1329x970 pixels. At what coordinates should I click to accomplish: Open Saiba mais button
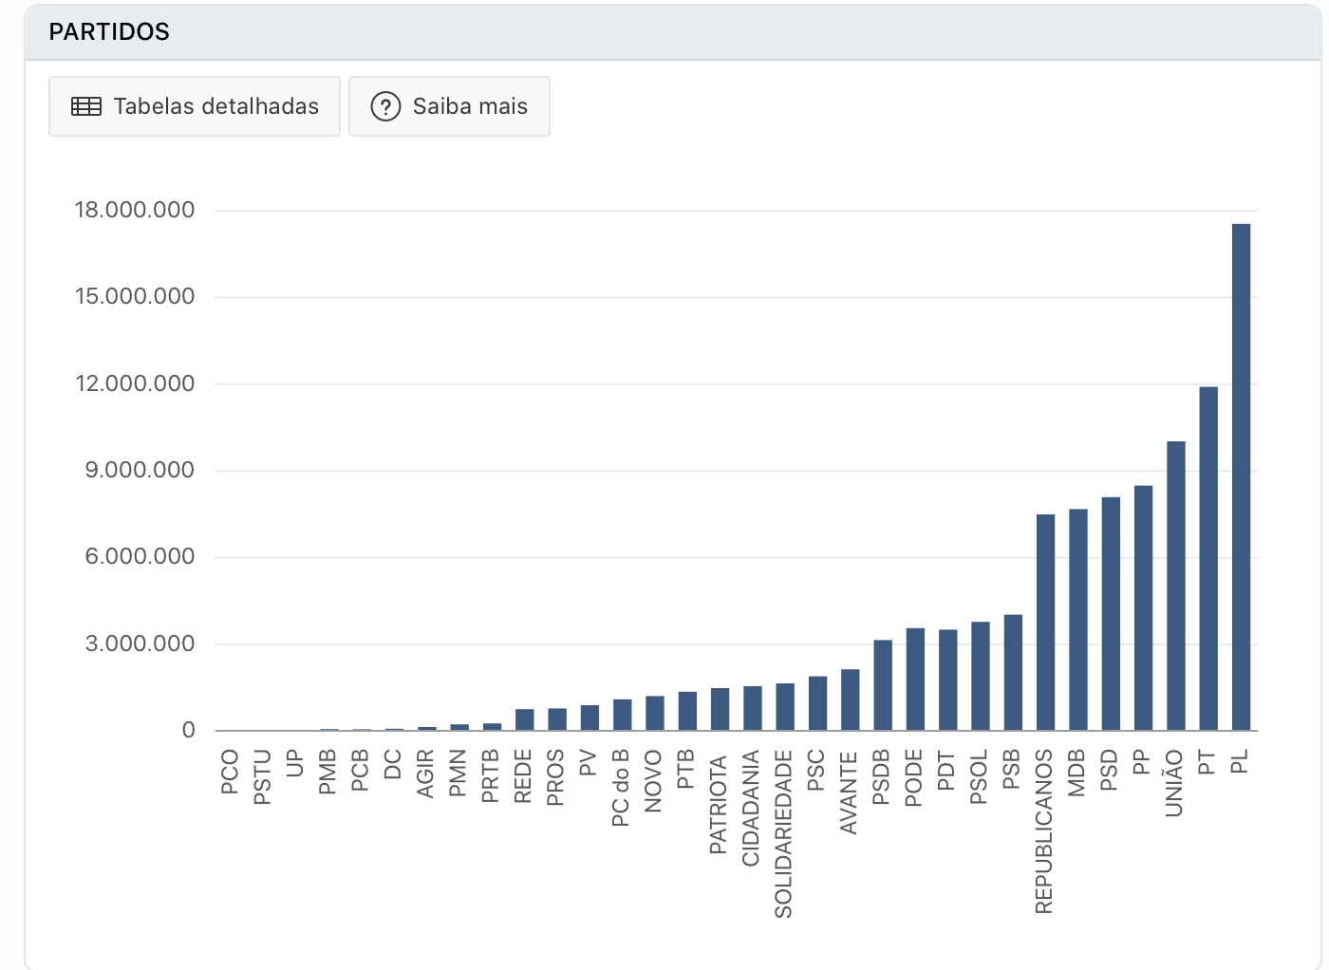pyautogui.click(x=449, y=106)
